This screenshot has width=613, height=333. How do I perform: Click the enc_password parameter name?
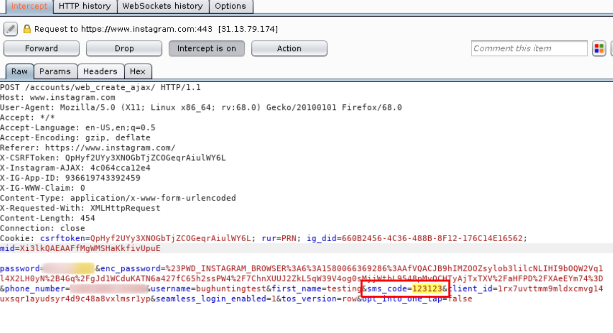pyautogui.click(x=130, y=269)
